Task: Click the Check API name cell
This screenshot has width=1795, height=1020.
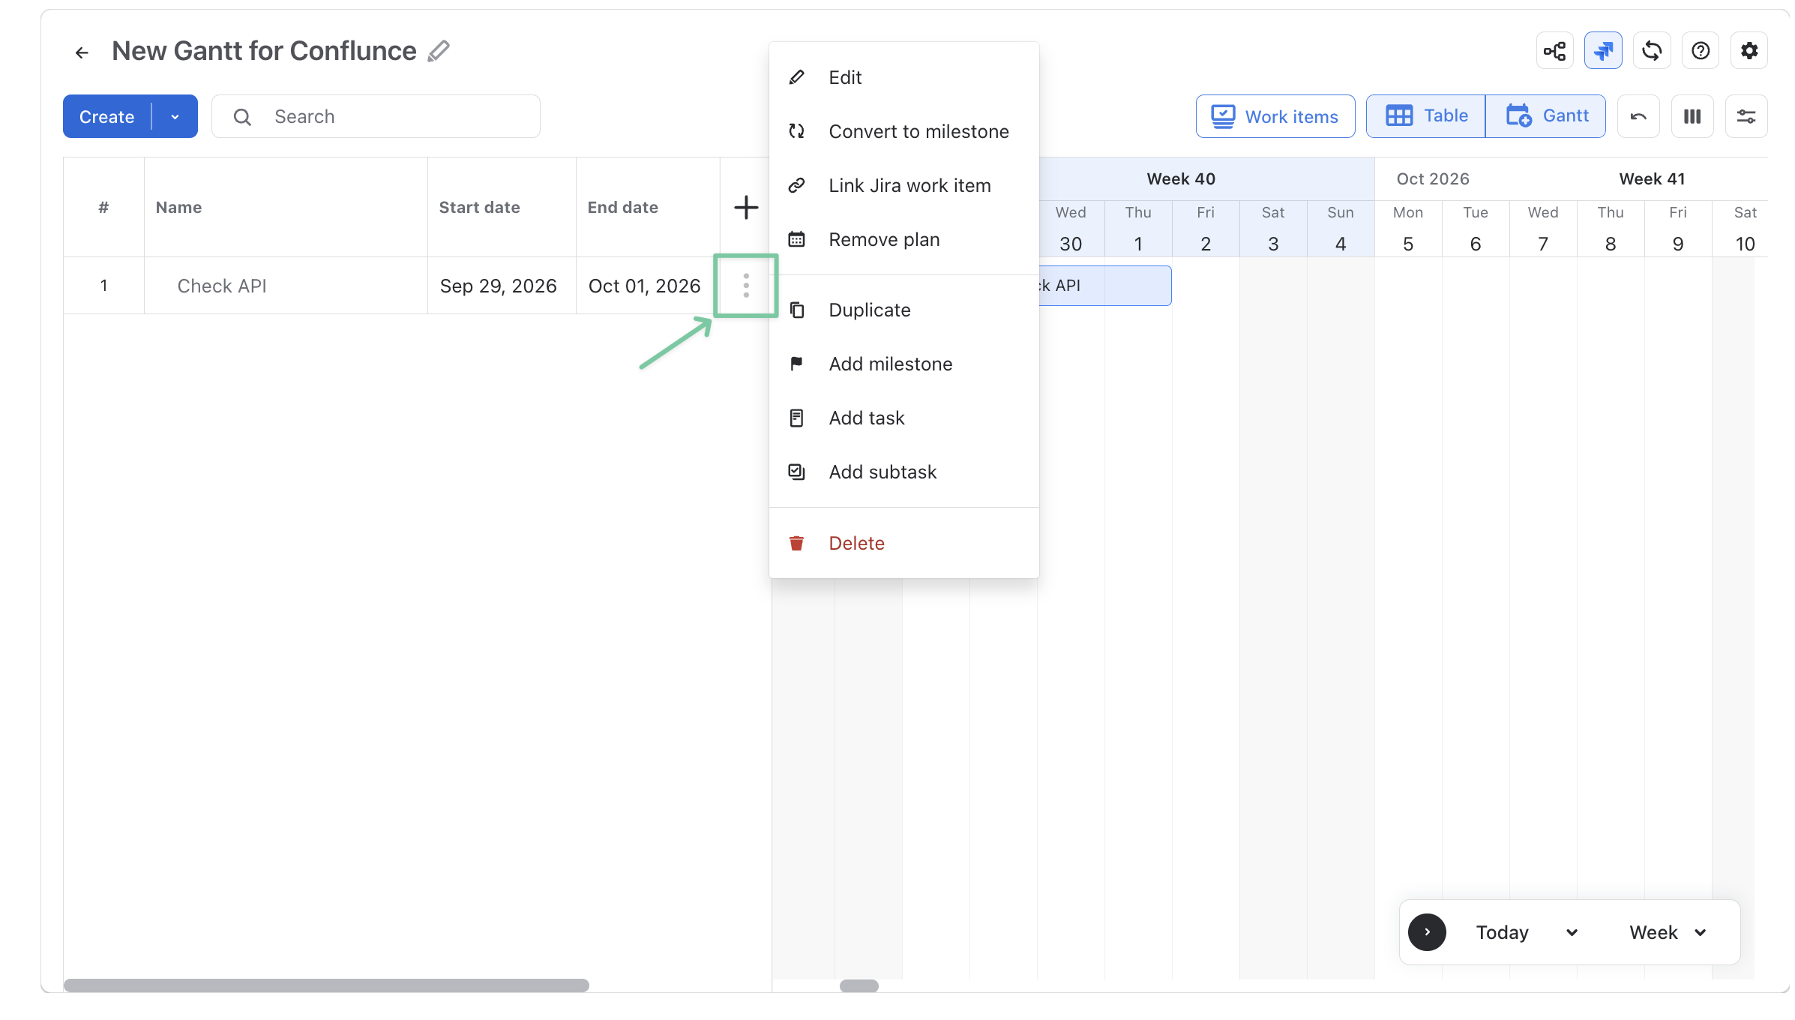Action: 286,286
